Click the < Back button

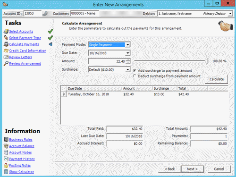[x=169, y=169]
